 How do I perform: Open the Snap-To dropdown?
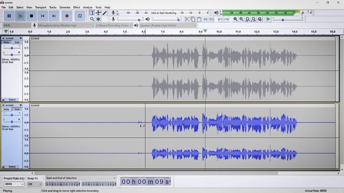[x=34, y=184]
